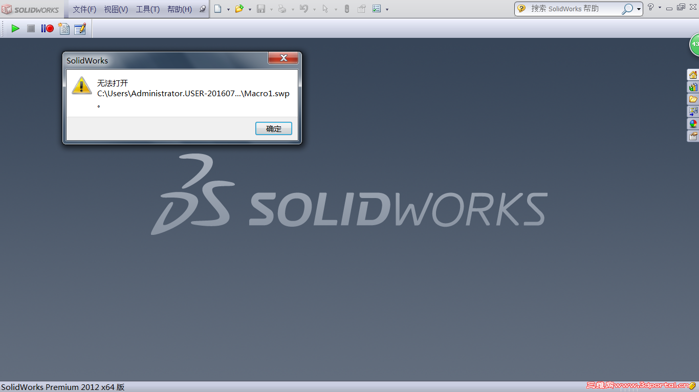
Task: Open the 工具(T) menu
Action: click(147, 9)
